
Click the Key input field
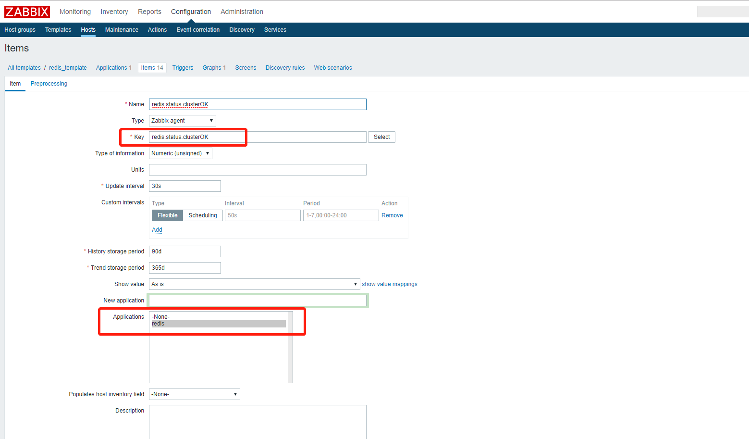point(258,137)
